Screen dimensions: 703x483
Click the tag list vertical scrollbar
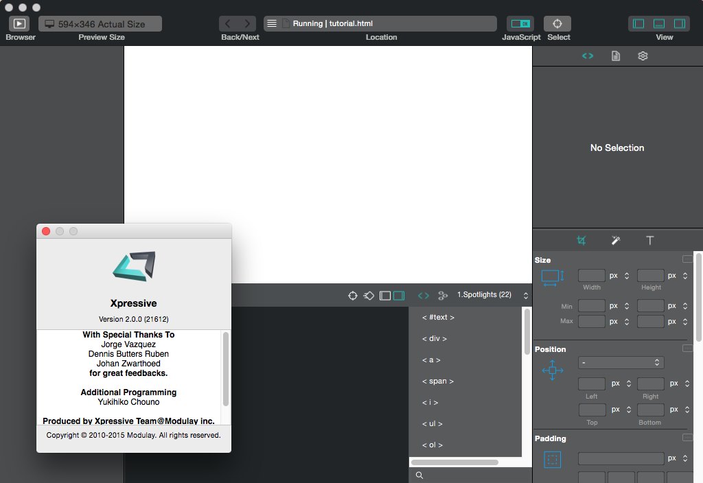pos(527,331)
